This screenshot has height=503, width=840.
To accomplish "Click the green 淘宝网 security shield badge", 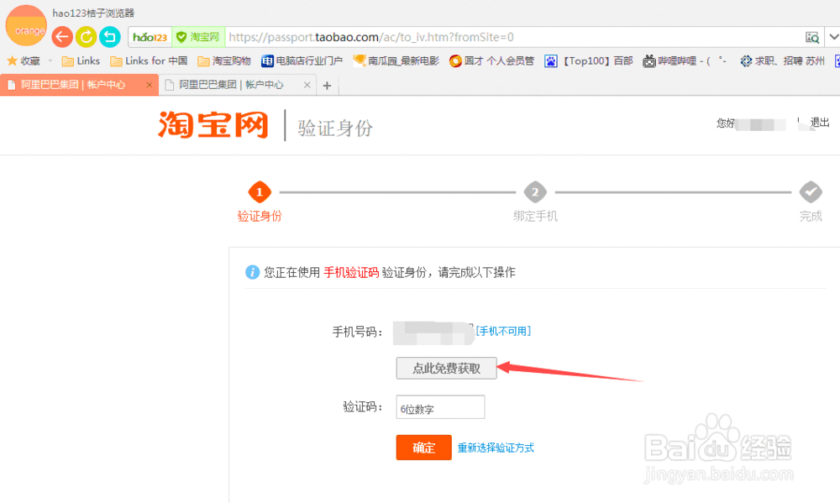I will coord(198,37).
